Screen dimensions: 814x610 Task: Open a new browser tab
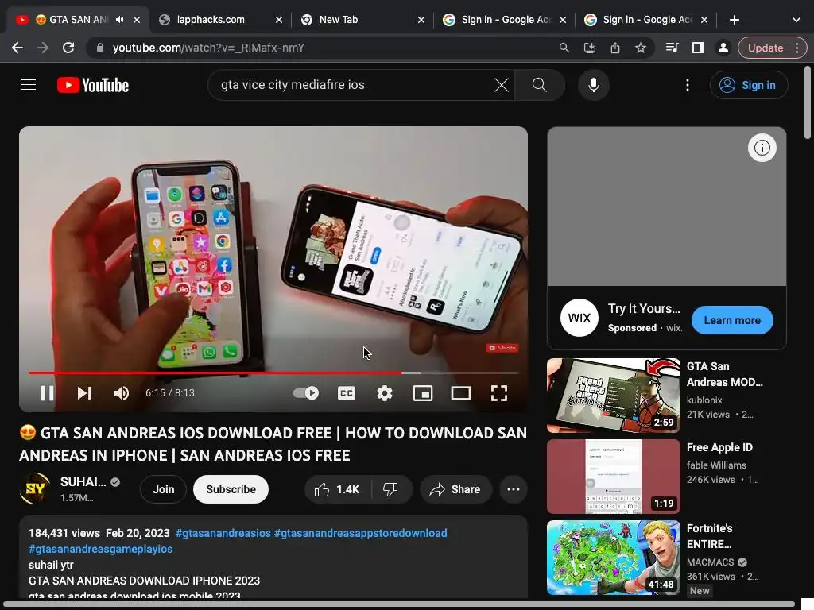point(734,20)
